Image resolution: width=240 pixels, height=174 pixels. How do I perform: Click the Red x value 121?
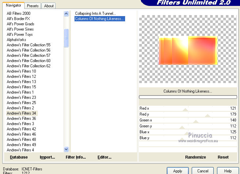tap(233, 108)
